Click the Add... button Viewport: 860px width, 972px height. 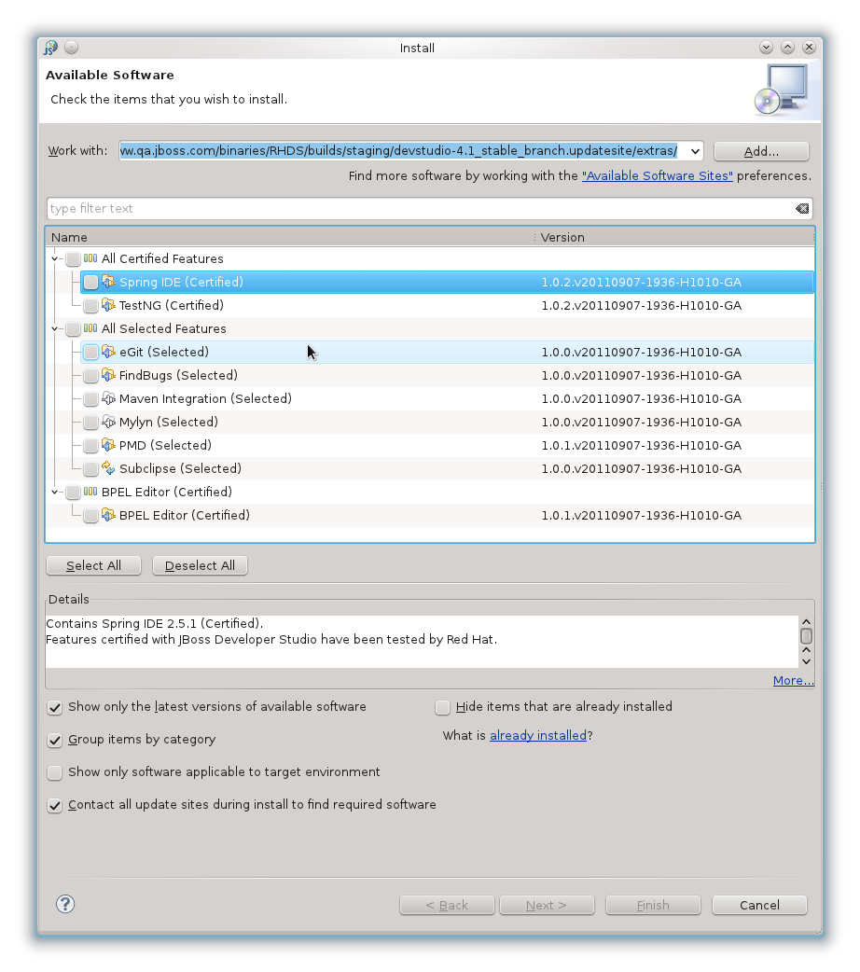coord(761,151)
